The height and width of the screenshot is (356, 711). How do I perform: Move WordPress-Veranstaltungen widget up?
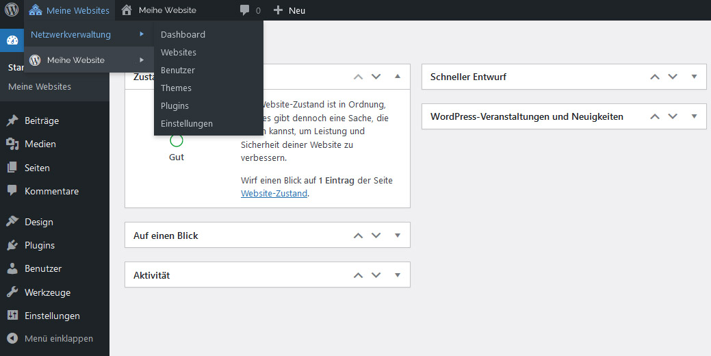click(x=655, y=116)
